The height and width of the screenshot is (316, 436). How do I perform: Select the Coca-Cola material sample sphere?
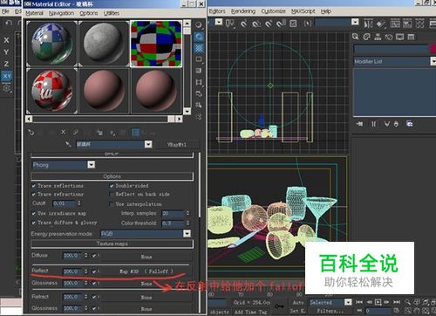point(51,91)
